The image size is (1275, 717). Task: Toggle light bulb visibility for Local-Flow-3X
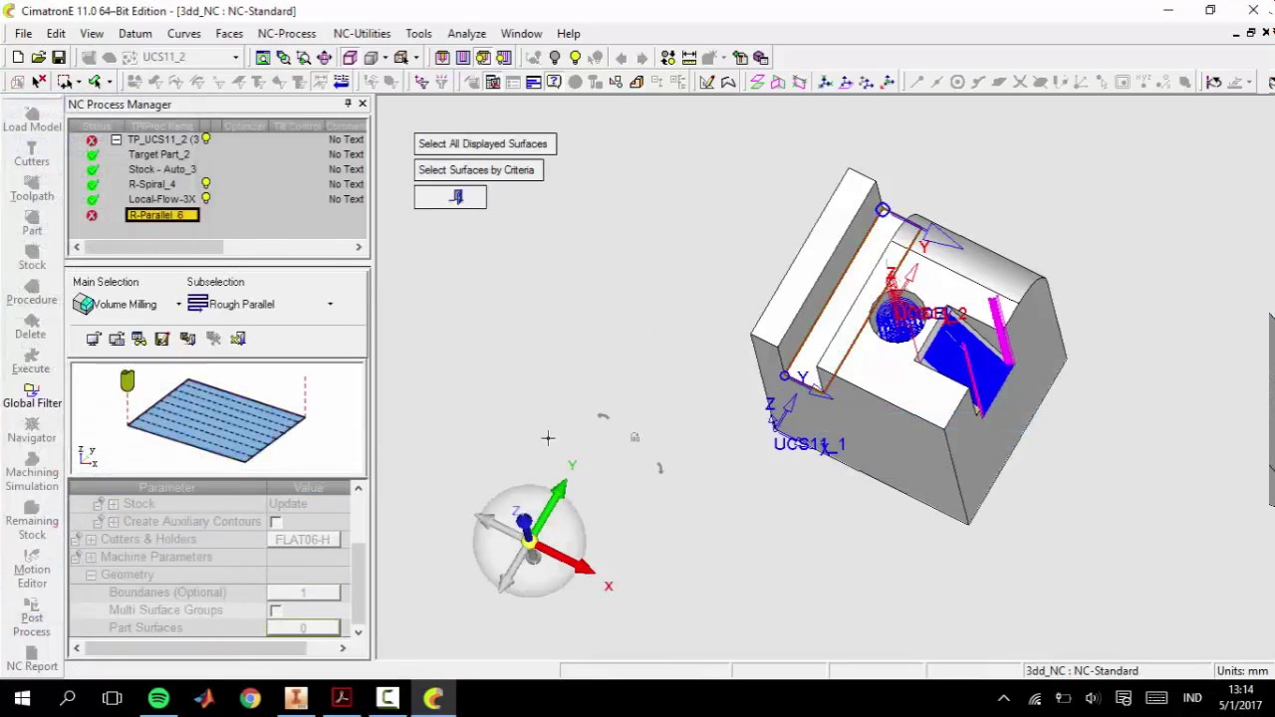pyautogui.click(x=206, y=199)
